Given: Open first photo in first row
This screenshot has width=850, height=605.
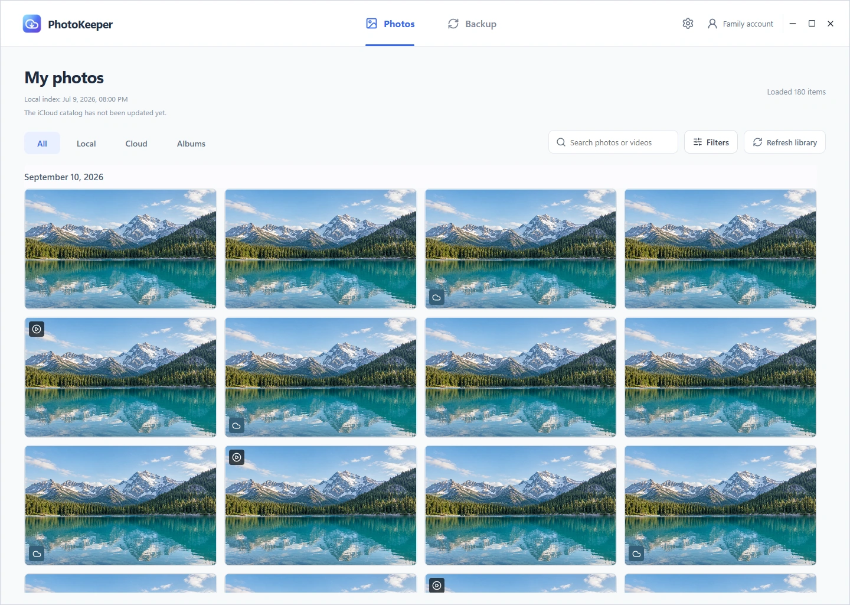Looking at the screenshot, I should (120, 249).
